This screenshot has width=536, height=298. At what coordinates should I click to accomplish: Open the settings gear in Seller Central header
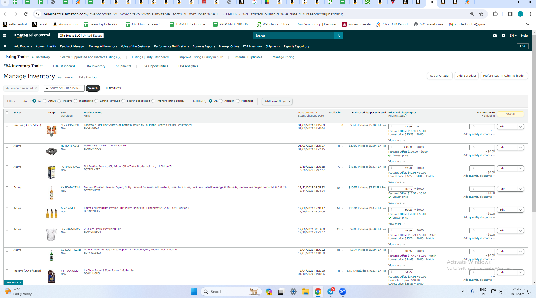click(504, 36)
